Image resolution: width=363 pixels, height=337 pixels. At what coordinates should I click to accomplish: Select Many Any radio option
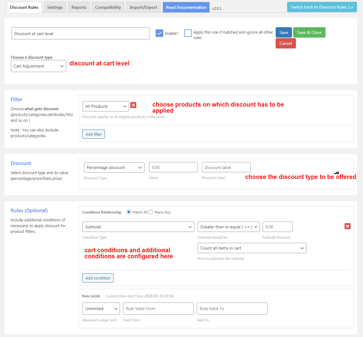click(151, 212)
